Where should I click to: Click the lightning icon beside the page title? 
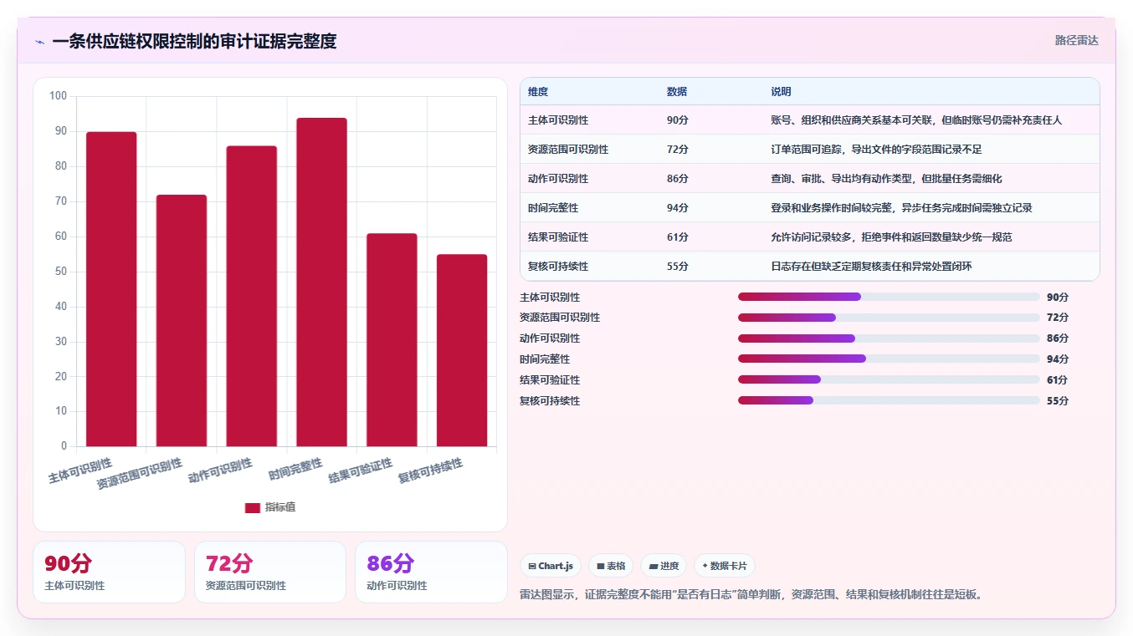click(39, 42)
